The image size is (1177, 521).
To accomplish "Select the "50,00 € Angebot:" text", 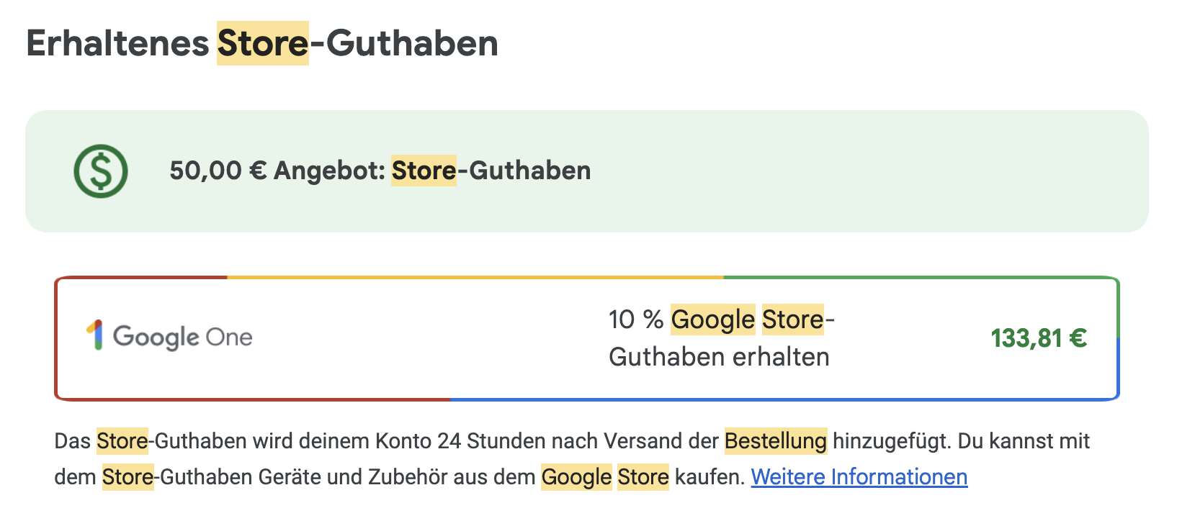I will 278,171.
